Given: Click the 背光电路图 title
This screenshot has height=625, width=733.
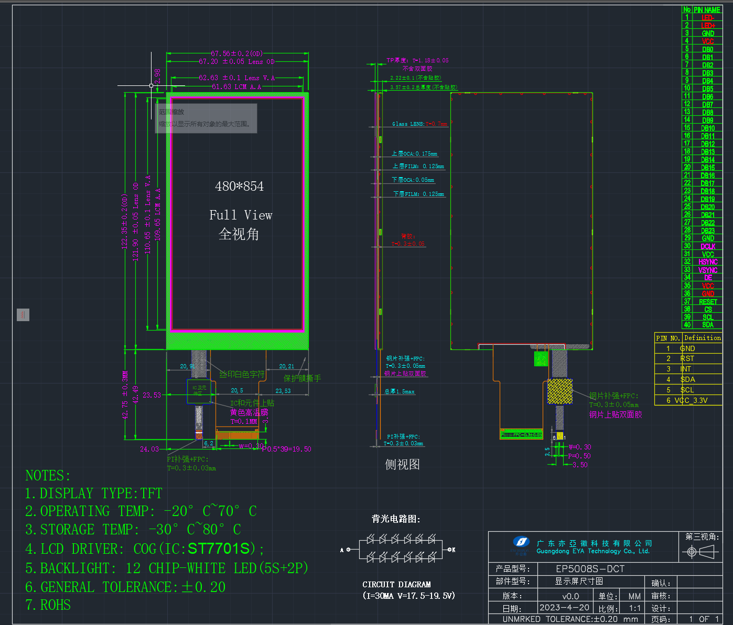Looking at the screenshot, I should 396,519.
